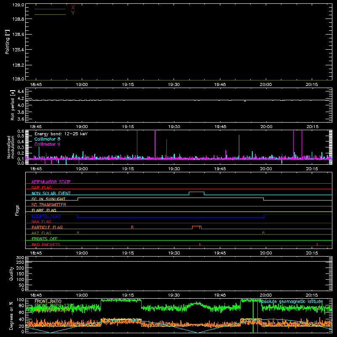This screenshot has height=337, width=337.
Task: Click the 19:30 label under Pointing plot
Action: [174, 85]
